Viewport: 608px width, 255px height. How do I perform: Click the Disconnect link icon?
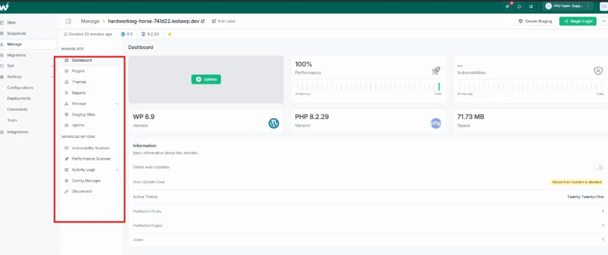tap(66, 191)
